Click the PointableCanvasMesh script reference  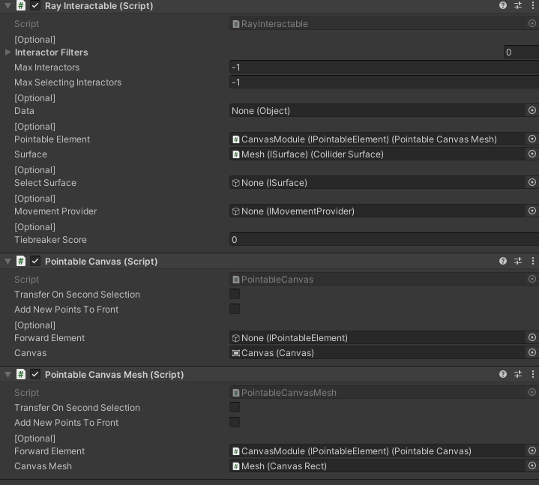[x=377, y=393]
